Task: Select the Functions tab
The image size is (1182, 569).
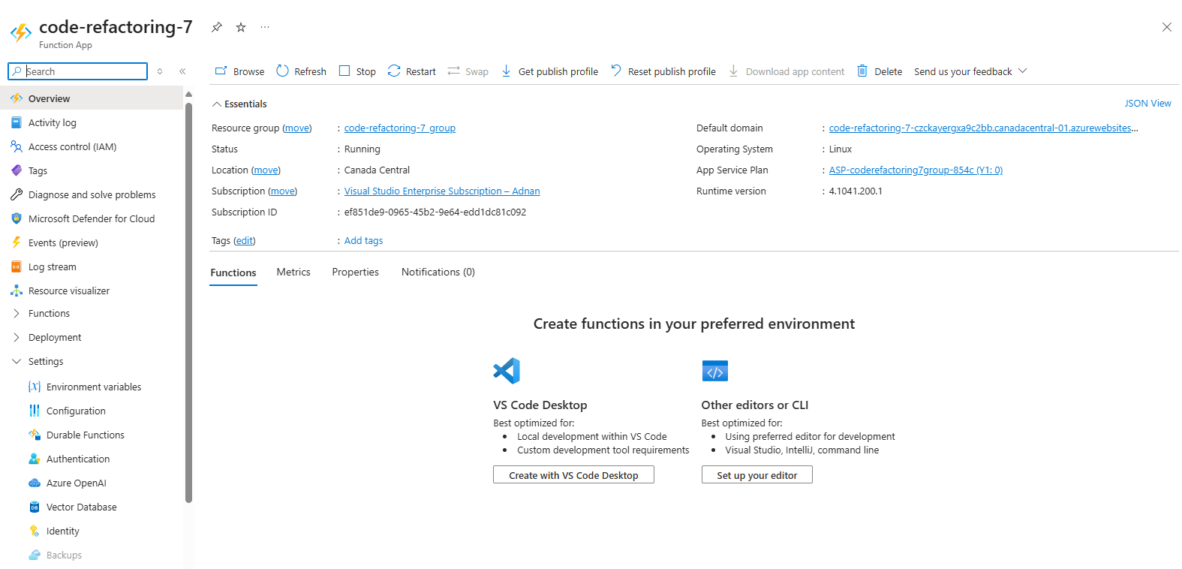Action: (x=233, y=273)
